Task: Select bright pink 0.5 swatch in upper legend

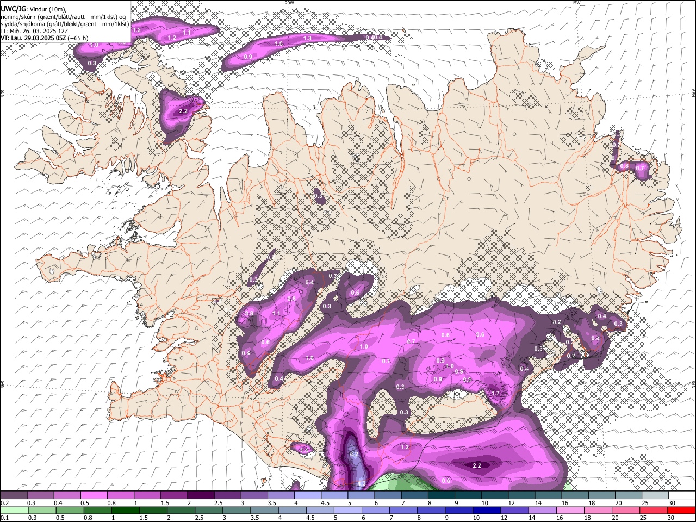Action: (x=94, y=495)
